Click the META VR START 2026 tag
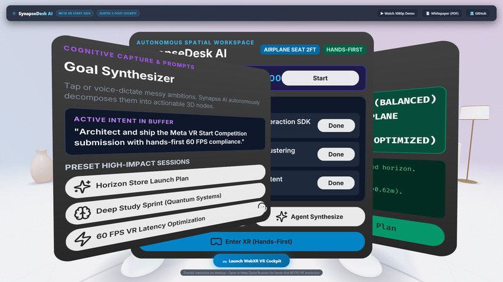 tap(74, 14)
